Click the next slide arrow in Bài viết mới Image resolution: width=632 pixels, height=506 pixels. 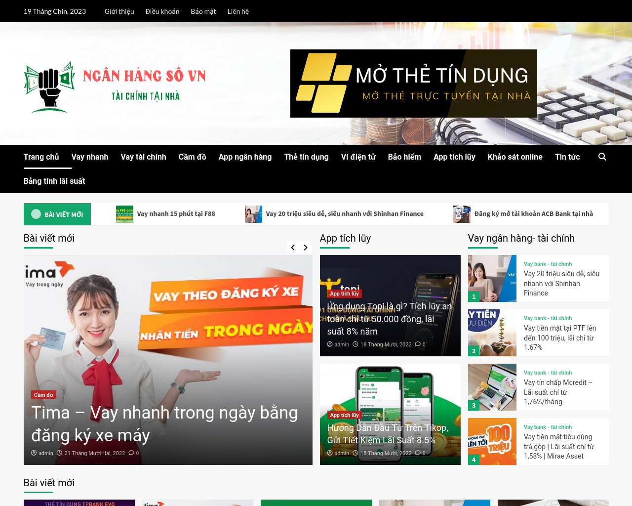coord(306,248)
